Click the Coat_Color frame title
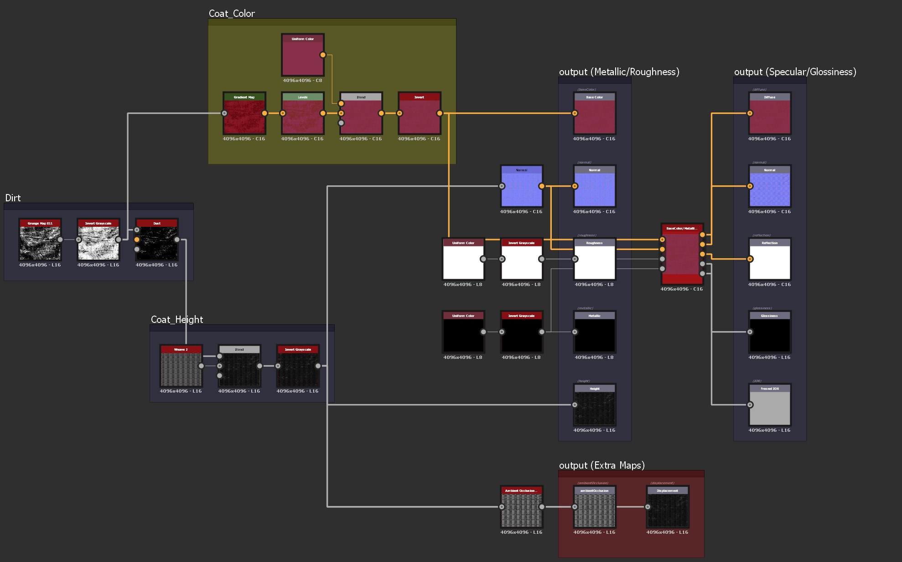The image size is (902, 562). 232,14
